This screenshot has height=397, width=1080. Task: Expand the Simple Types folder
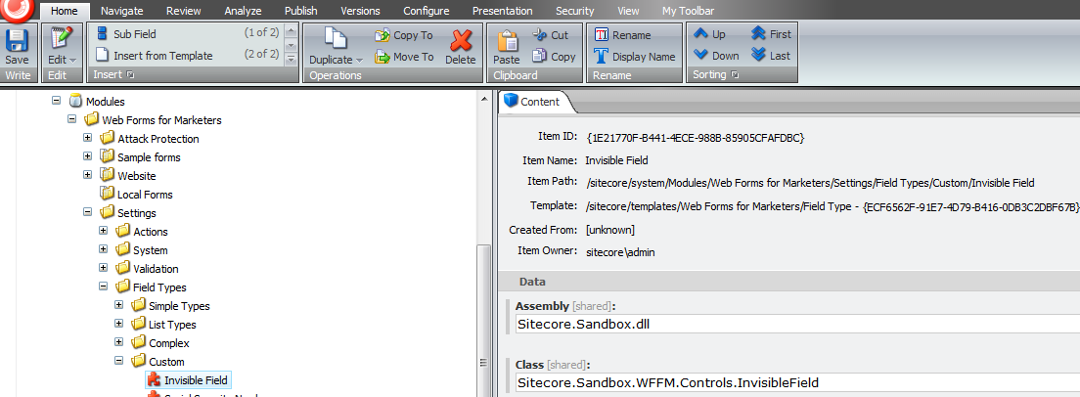click(x=119, y=306)
